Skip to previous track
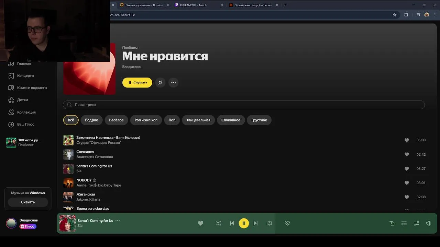Viewport: 440px width, 247px height. [x=232, y=223]
